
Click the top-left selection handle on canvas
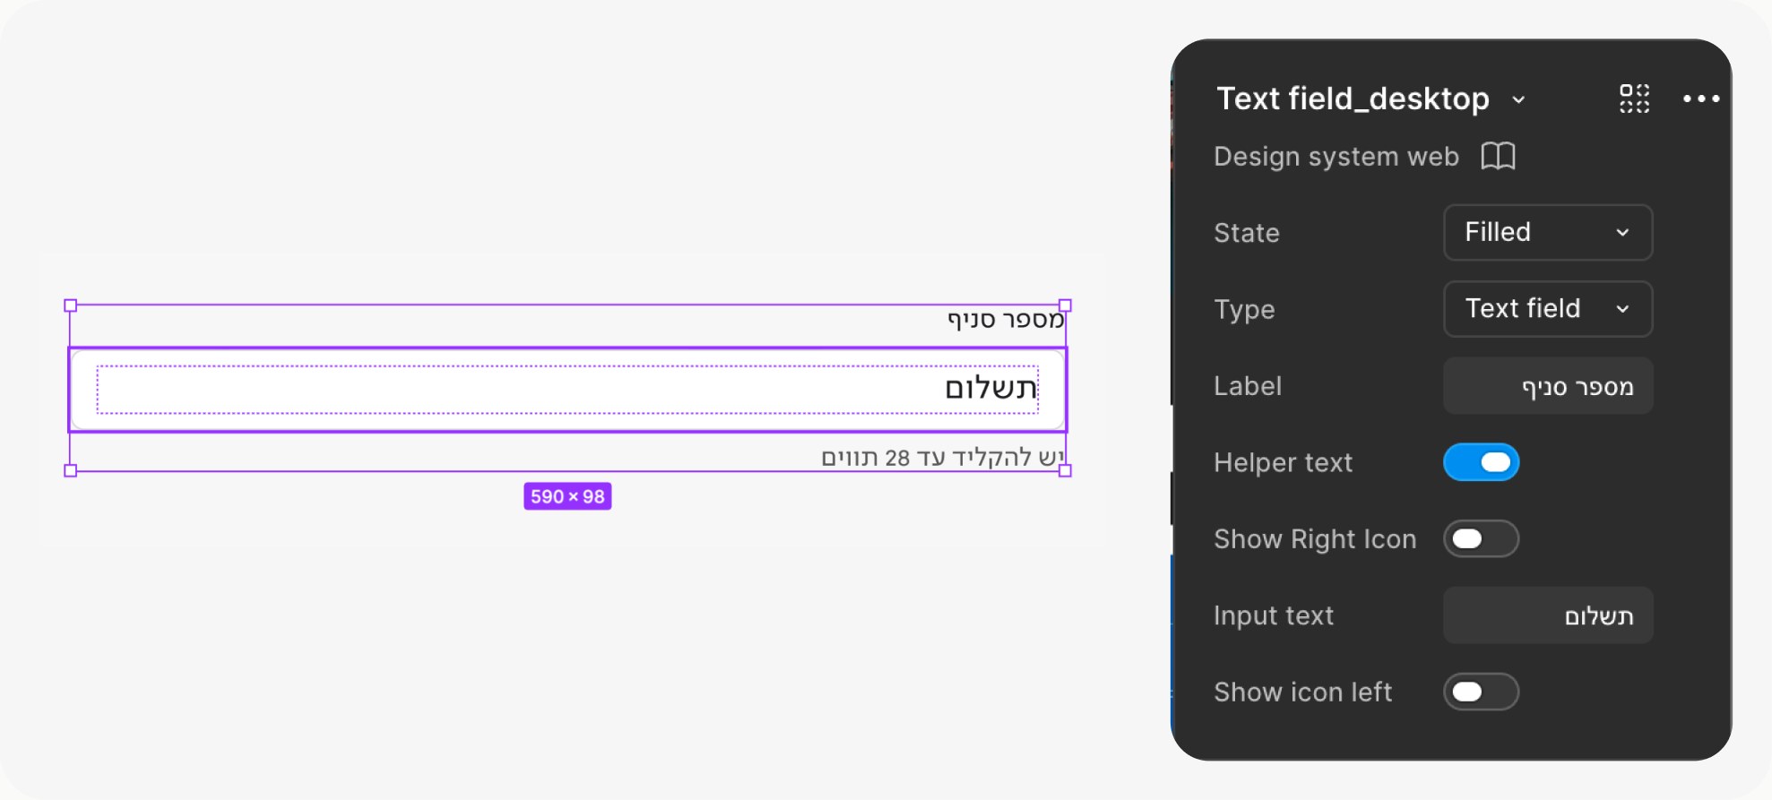pyautogui.click(x=71, y=305)
